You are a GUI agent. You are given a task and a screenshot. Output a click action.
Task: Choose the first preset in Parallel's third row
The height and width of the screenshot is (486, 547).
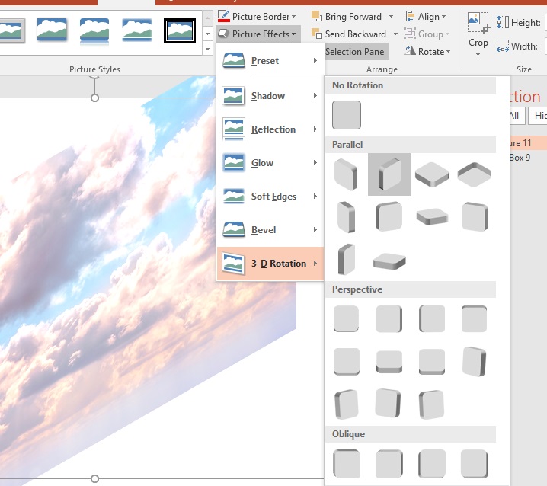346,259
